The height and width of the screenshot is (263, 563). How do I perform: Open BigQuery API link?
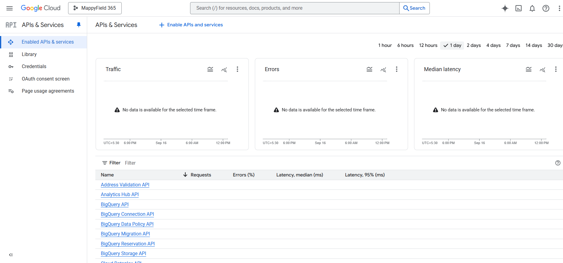pos(115,205)
